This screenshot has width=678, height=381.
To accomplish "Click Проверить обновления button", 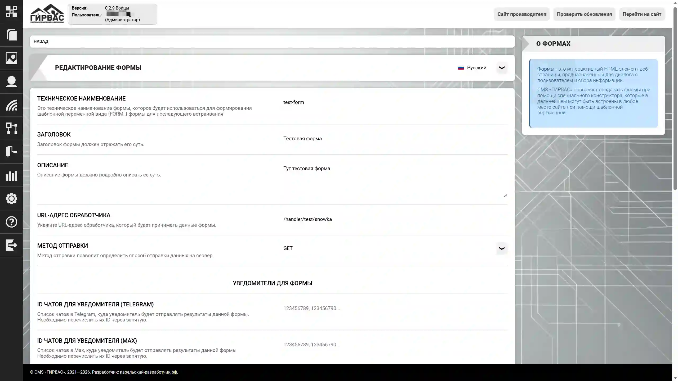I will (584, 14).
